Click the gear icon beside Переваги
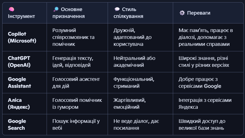This screenshot has height=138, width=245. (x=182, y=13)
